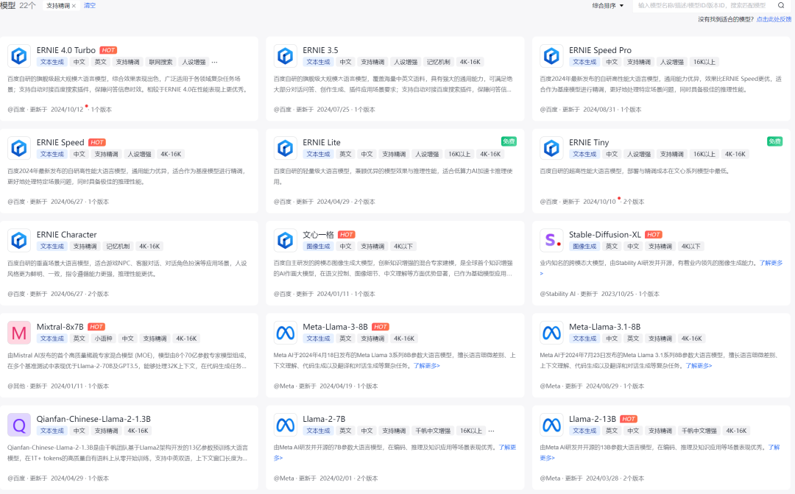Click the search magnifier icon
The height and width of the screenshot is (494, 795).
click(781, 5)
